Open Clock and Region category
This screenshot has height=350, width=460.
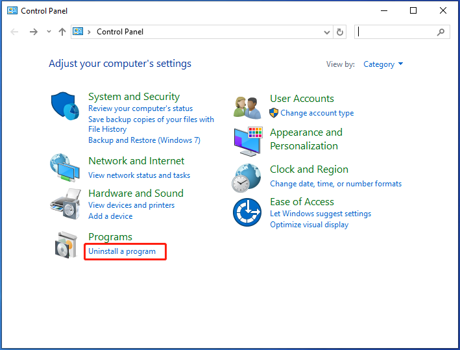[x=309, y=169]
